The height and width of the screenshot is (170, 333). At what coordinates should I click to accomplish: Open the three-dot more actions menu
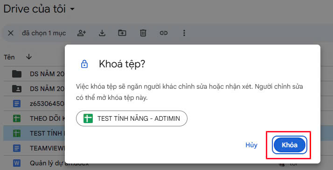pos(184,33)
